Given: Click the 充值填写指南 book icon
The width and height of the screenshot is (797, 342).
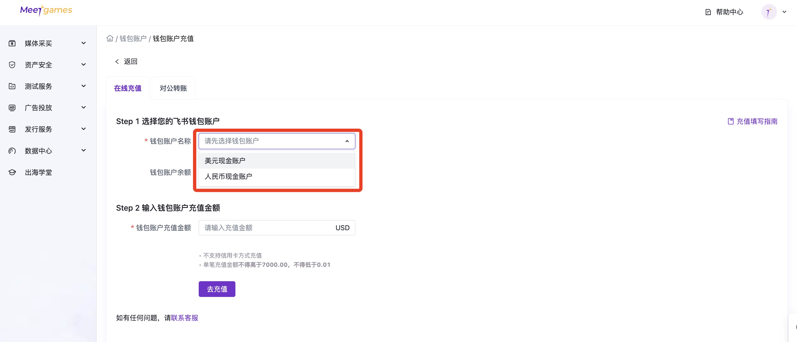Looking at the screenshot, I should 730,121.
